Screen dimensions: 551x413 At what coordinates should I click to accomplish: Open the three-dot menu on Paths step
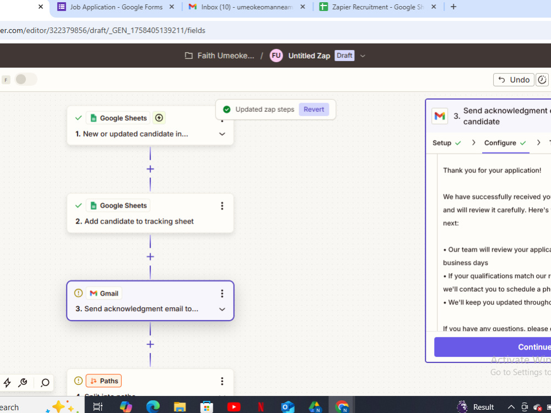click(x=222, y=381)
